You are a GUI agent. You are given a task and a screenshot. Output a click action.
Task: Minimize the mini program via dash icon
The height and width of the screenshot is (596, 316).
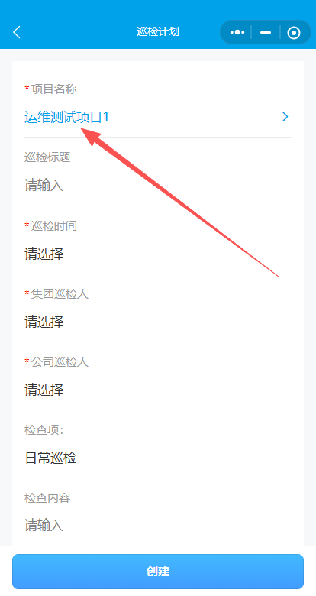point(266,32)
